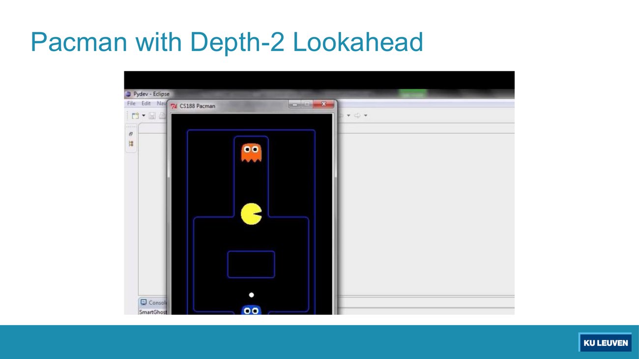Maximize the CS188 Pacman window
The width and height of the screenshot is (639, 359).
pos(307,104)
